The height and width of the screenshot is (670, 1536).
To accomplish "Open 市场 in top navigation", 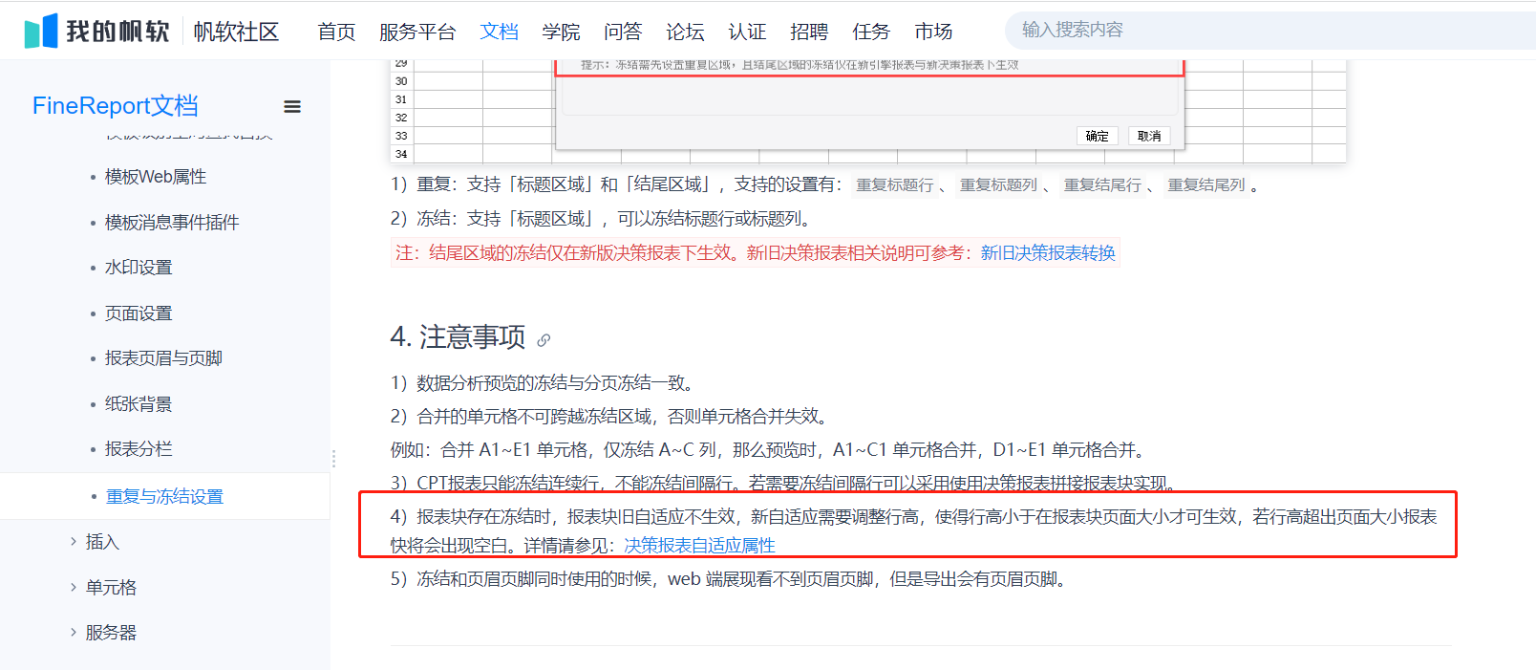I will point(933,32).
